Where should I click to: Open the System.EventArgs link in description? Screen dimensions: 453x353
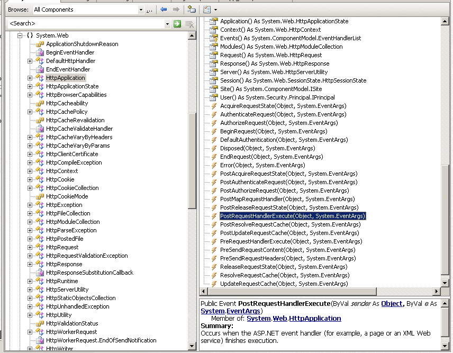[x=230, y=311]
